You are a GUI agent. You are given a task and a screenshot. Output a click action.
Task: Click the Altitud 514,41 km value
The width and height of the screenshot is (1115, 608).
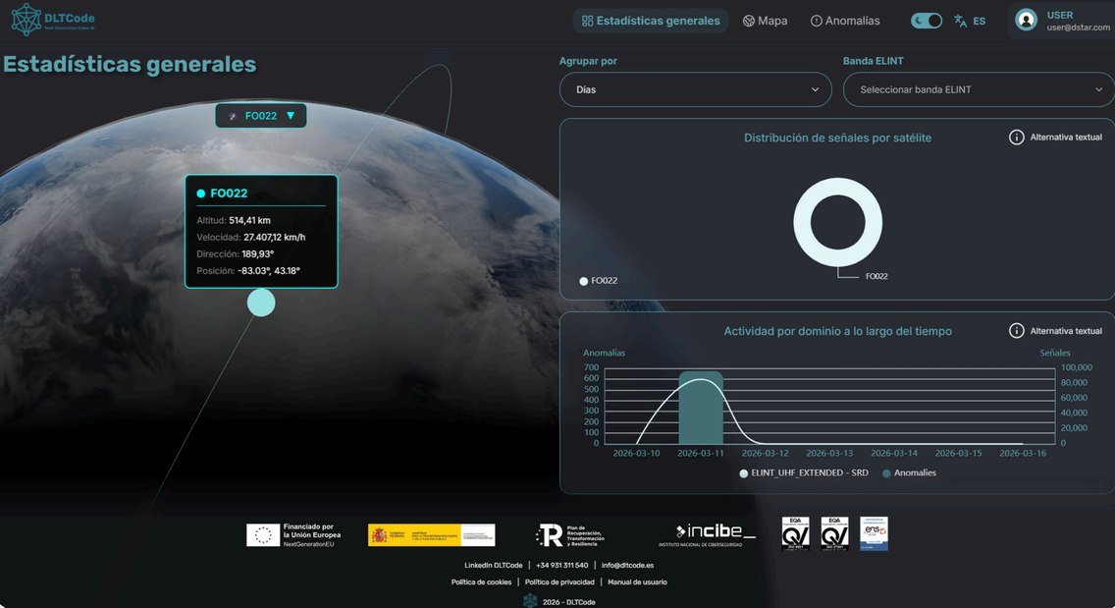249,221
